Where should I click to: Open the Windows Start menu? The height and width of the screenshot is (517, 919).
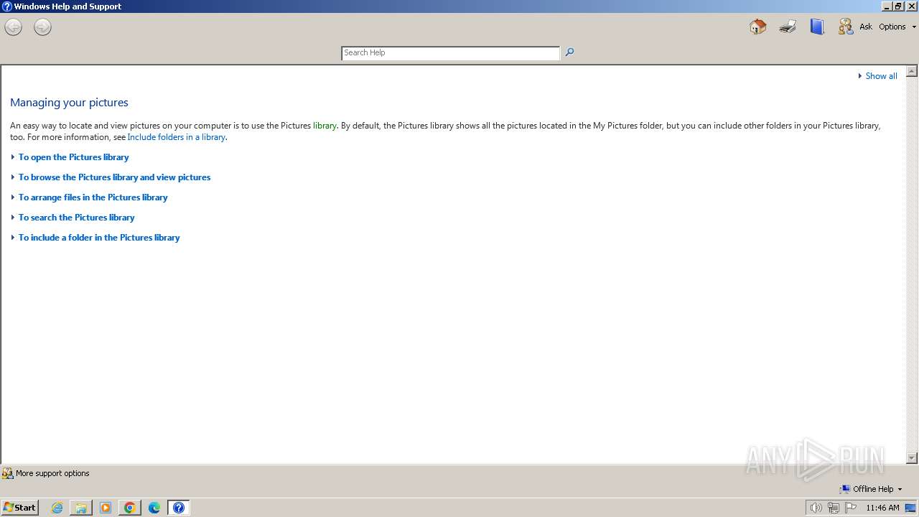click(x=19, y=508)
